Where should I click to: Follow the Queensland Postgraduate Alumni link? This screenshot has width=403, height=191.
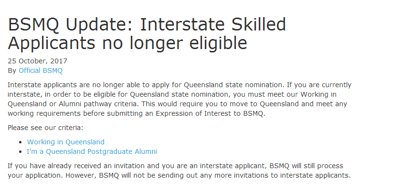(92, 151)
